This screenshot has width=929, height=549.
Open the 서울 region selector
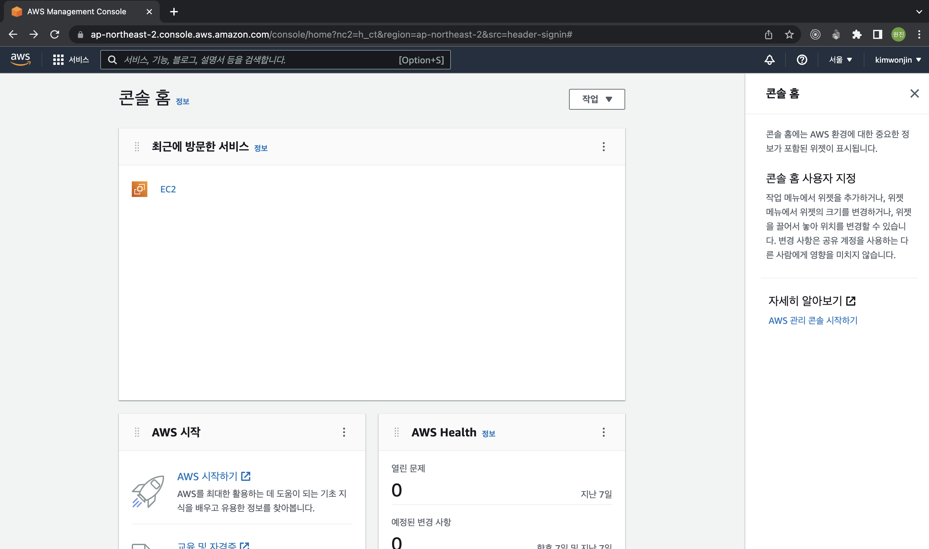click(x=840, y=60)
